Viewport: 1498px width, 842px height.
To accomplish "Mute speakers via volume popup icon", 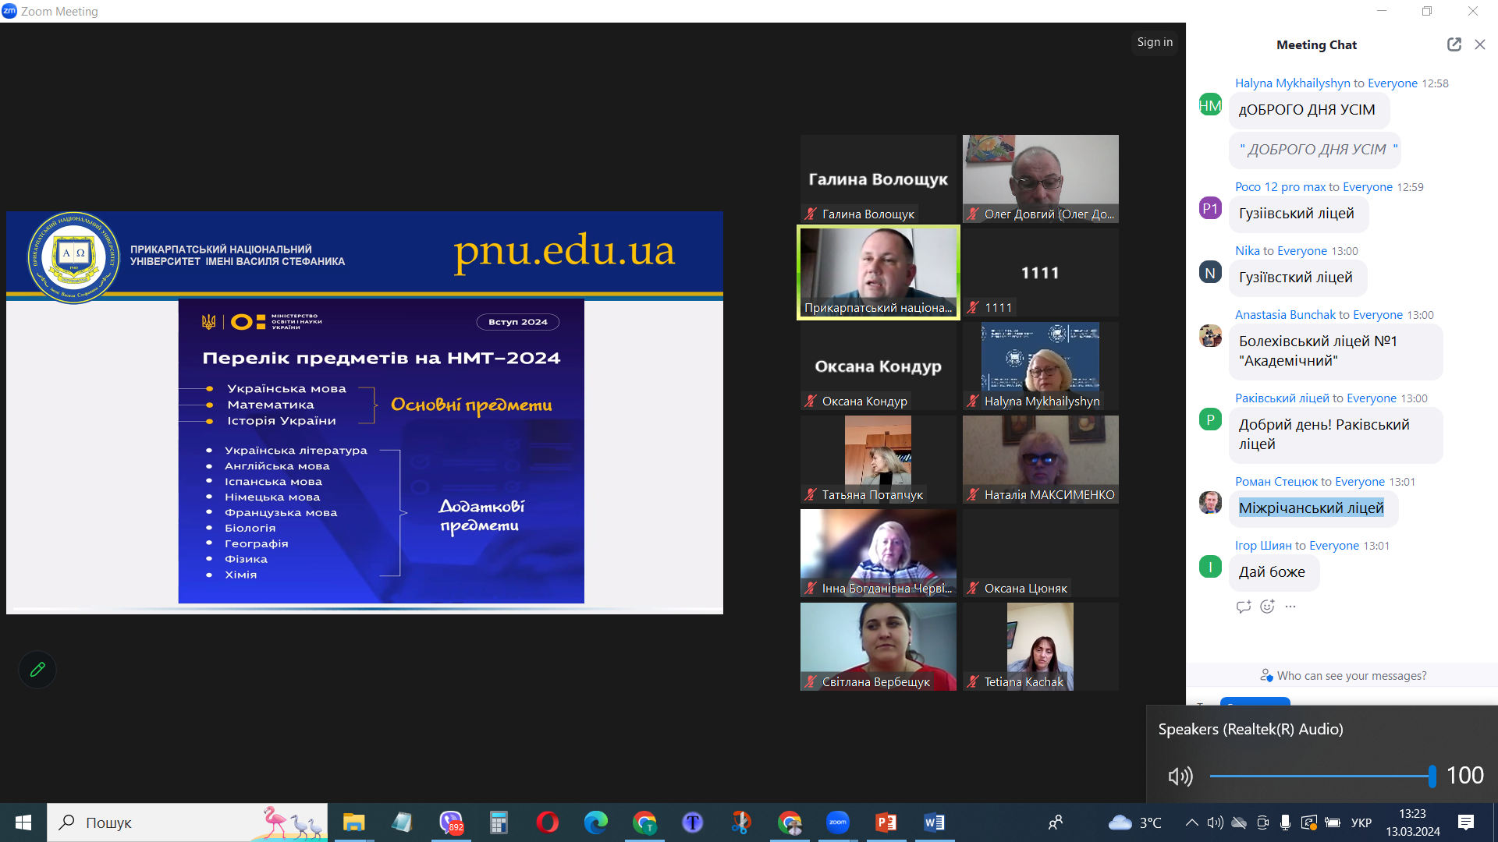I will click(1180, 776).
